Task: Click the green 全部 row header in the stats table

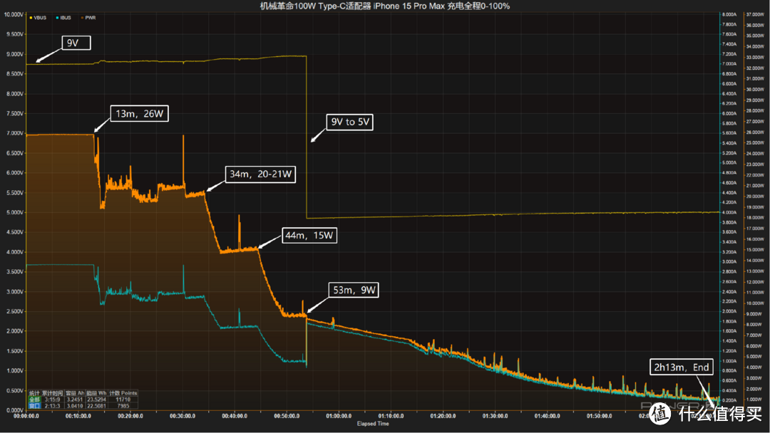Action: point(34,400)
